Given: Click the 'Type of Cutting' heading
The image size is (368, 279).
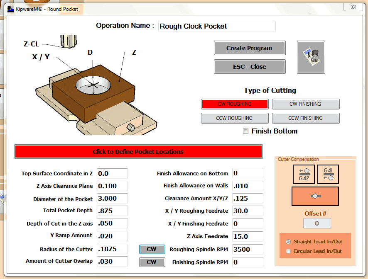Looking at the screenshot, I should pyautogui.click(x=270, y=90).
